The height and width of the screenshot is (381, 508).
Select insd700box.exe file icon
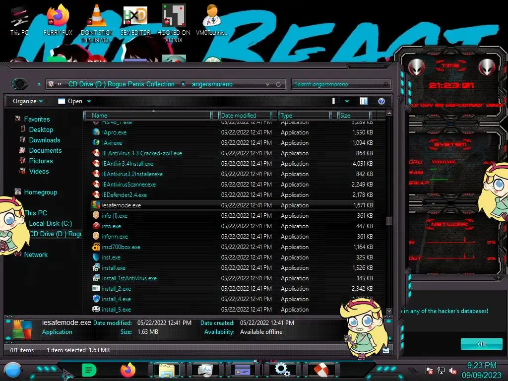96,247
